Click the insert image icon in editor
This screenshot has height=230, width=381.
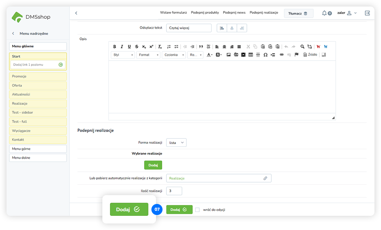(x=228, y=55)
